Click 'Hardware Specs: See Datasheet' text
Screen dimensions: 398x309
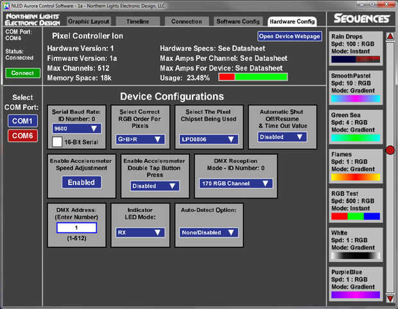[212, 48]
